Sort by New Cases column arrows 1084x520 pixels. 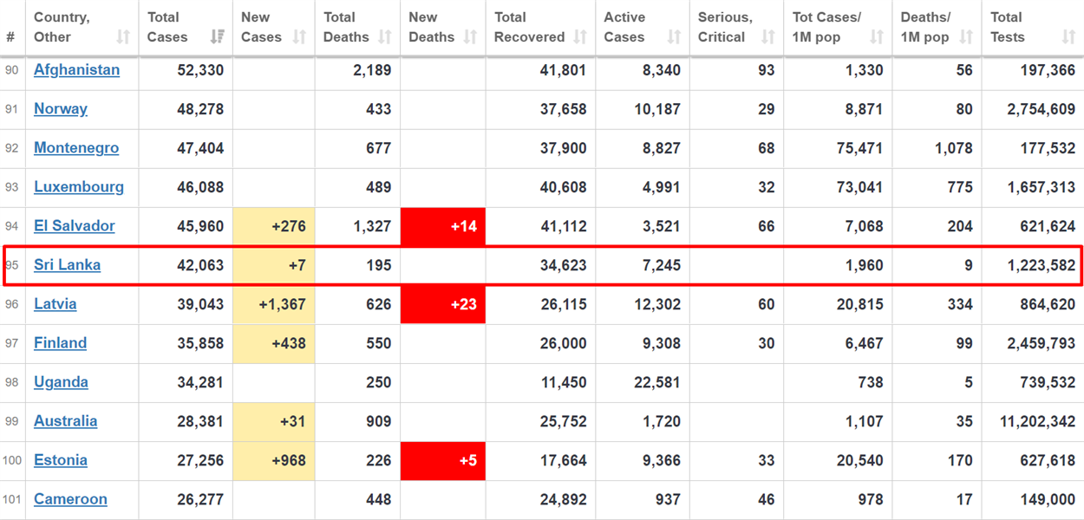click(x=299, y=37)
